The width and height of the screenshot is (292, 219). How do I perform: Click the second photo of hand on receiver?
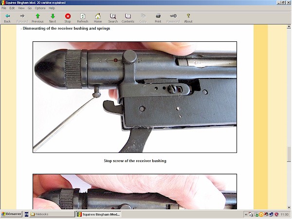coord(135,192)
